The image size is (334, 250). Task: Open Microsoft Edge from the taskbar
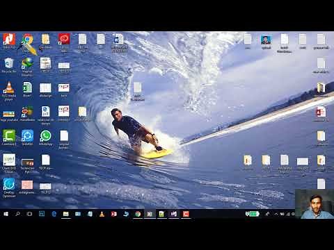click(x=54, y=214)
